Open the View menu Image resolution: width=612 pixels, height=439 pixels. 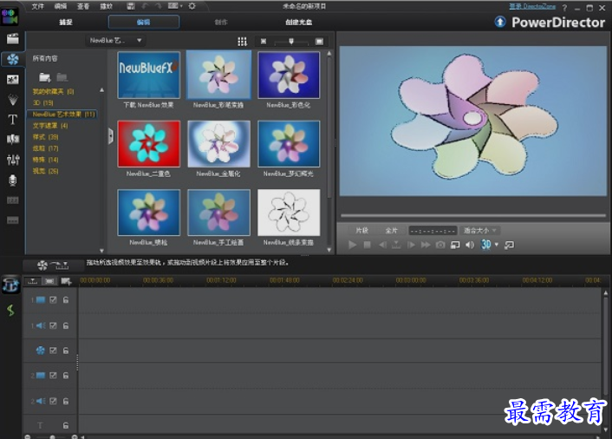pyautogui.click(x=83, y=6)
